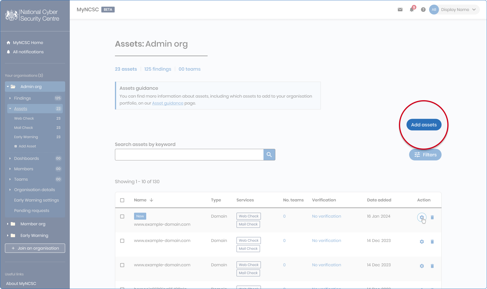Screen dimensions: 487x289
Task: Expand Organisation details
Action: [10, 190]
